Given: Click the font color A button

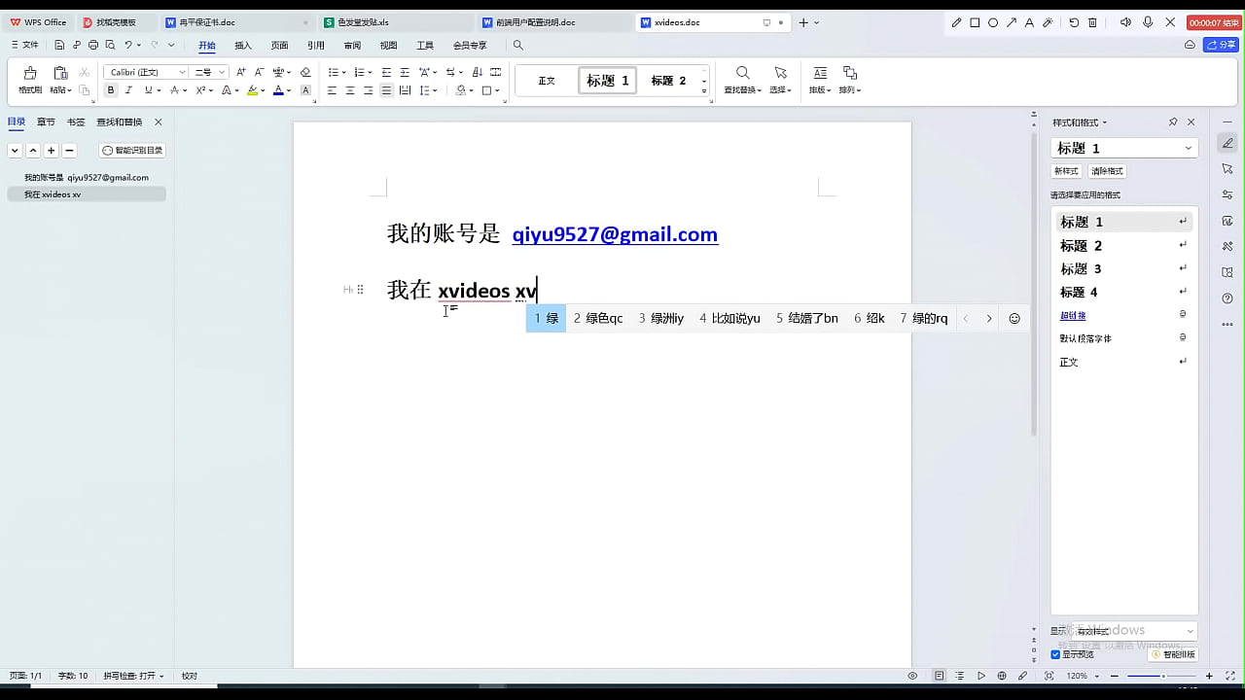Looking at the screenshot, I should (277, 90).
